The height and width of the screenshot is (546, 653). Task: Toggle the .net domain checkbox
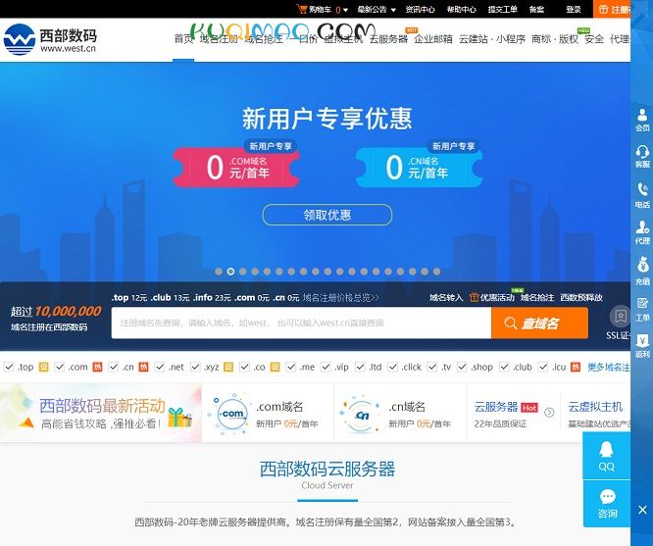pos(160,367)
